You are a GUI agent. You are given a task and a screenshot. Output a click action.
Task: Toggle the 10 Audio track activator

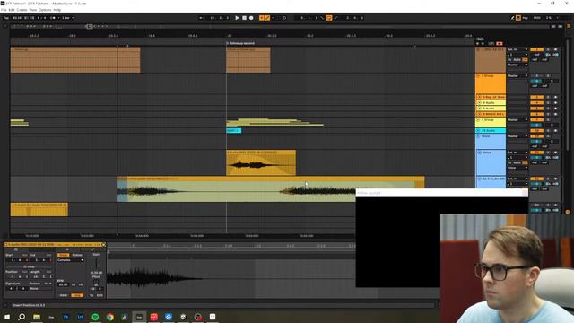click(x=536, y=130)
